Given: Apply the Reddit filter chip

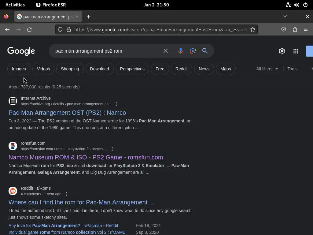Looking at the screenshot, I should pos(182,69).
